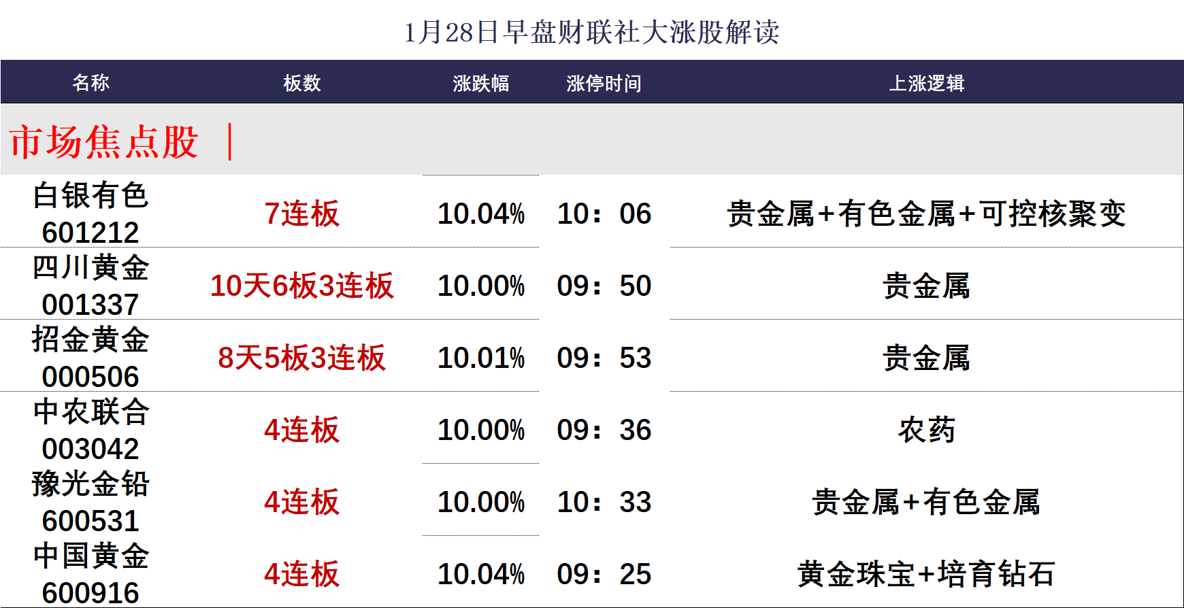Open stock 中国黄金 600916

pyautogui.click(x=91, y=574)
